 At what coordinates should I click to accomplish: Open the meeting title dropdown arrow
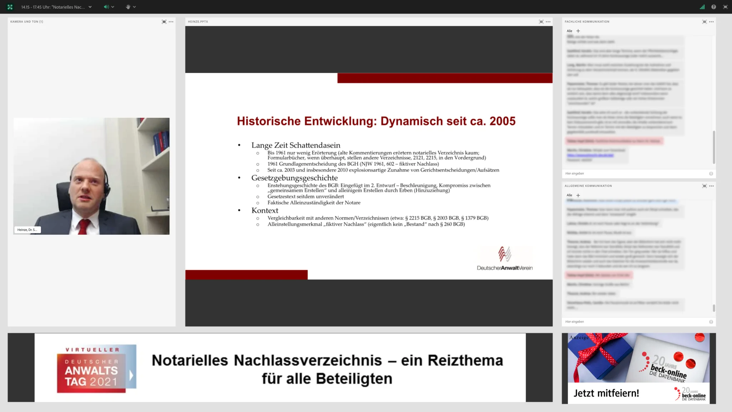click(x=90, y=7)
